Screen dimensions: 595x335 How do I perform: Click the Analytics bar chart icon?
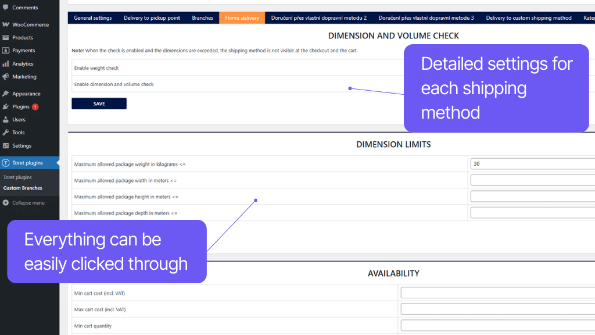coord(6,64)
